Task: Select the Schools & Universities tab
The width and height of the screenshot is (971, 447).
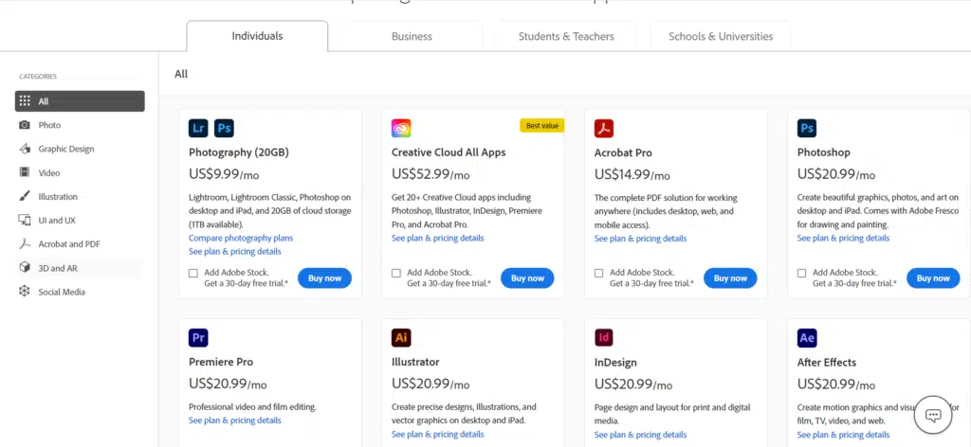Action: coord(721,37)
